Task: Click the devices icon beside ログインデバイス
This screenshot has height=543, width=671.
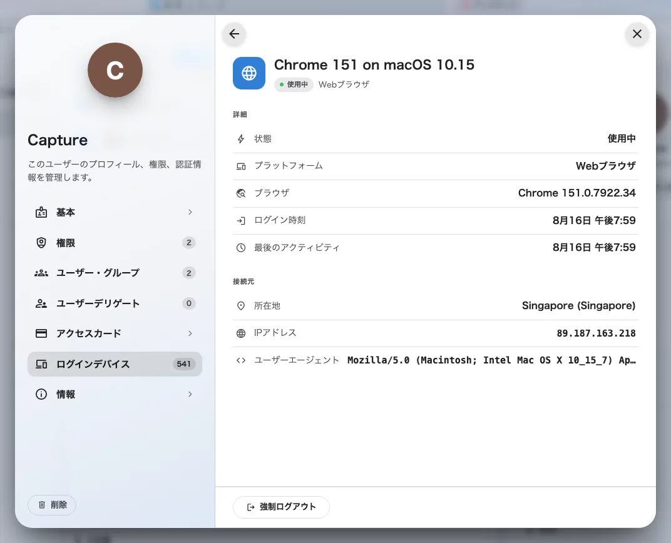Action: point(41,364)
